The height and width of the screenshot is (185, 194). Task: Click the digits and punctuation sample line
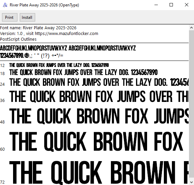pyautogui.click(x=32, y=55)
